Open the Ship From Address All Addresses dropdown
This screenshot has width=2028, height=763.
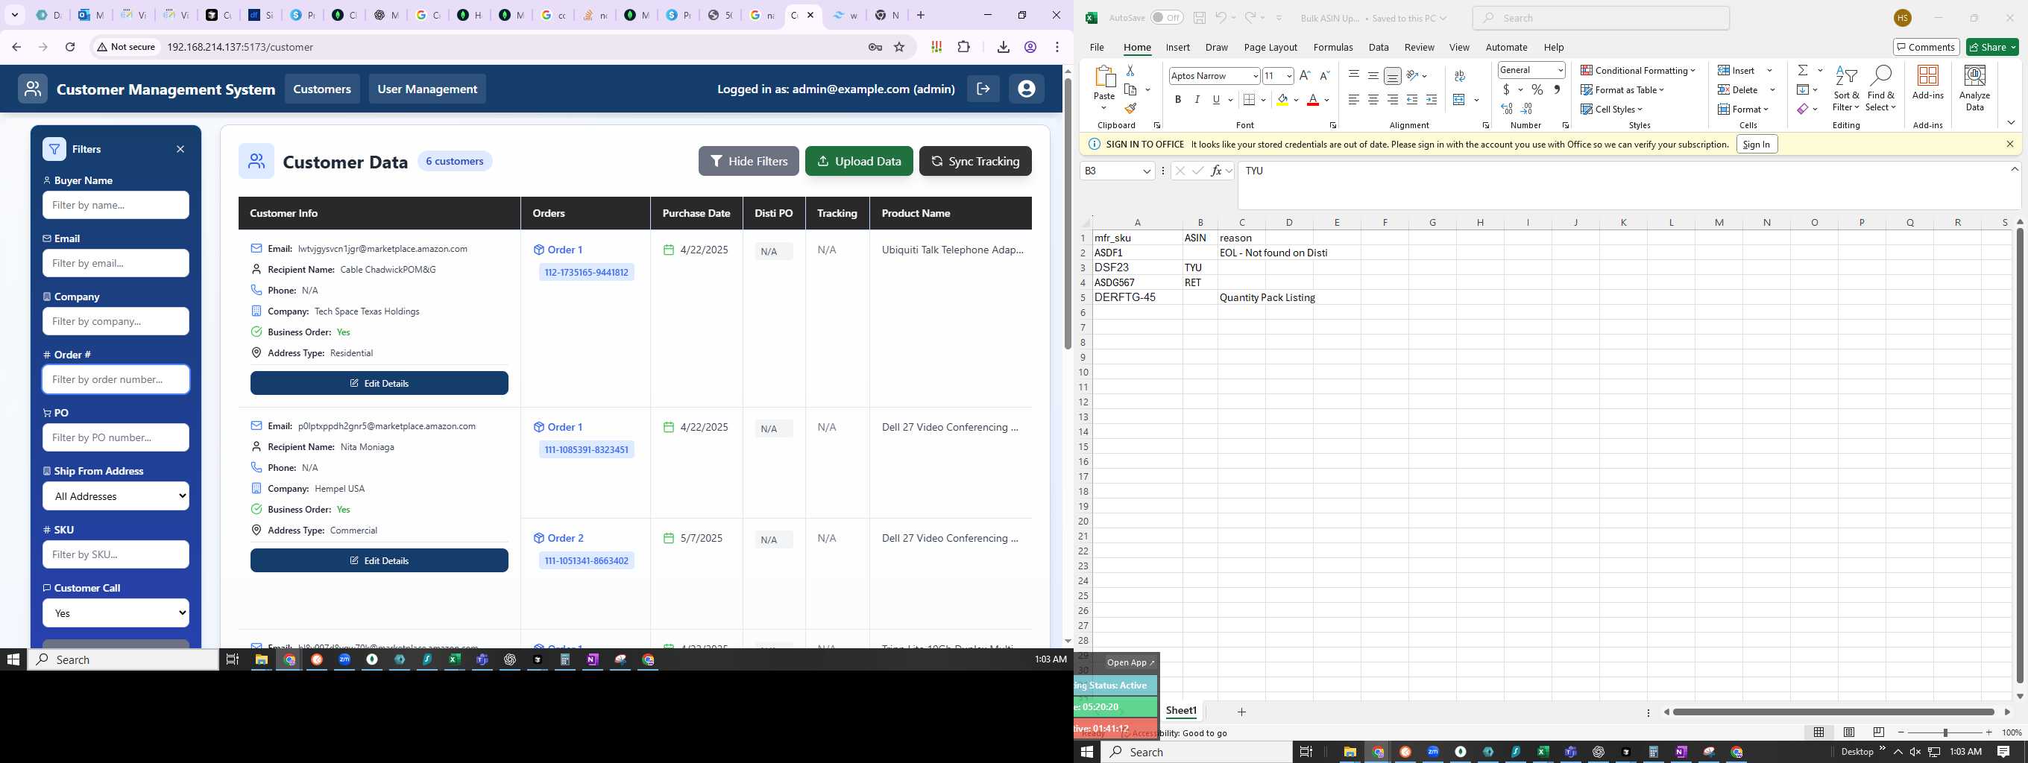click(116, 496)
